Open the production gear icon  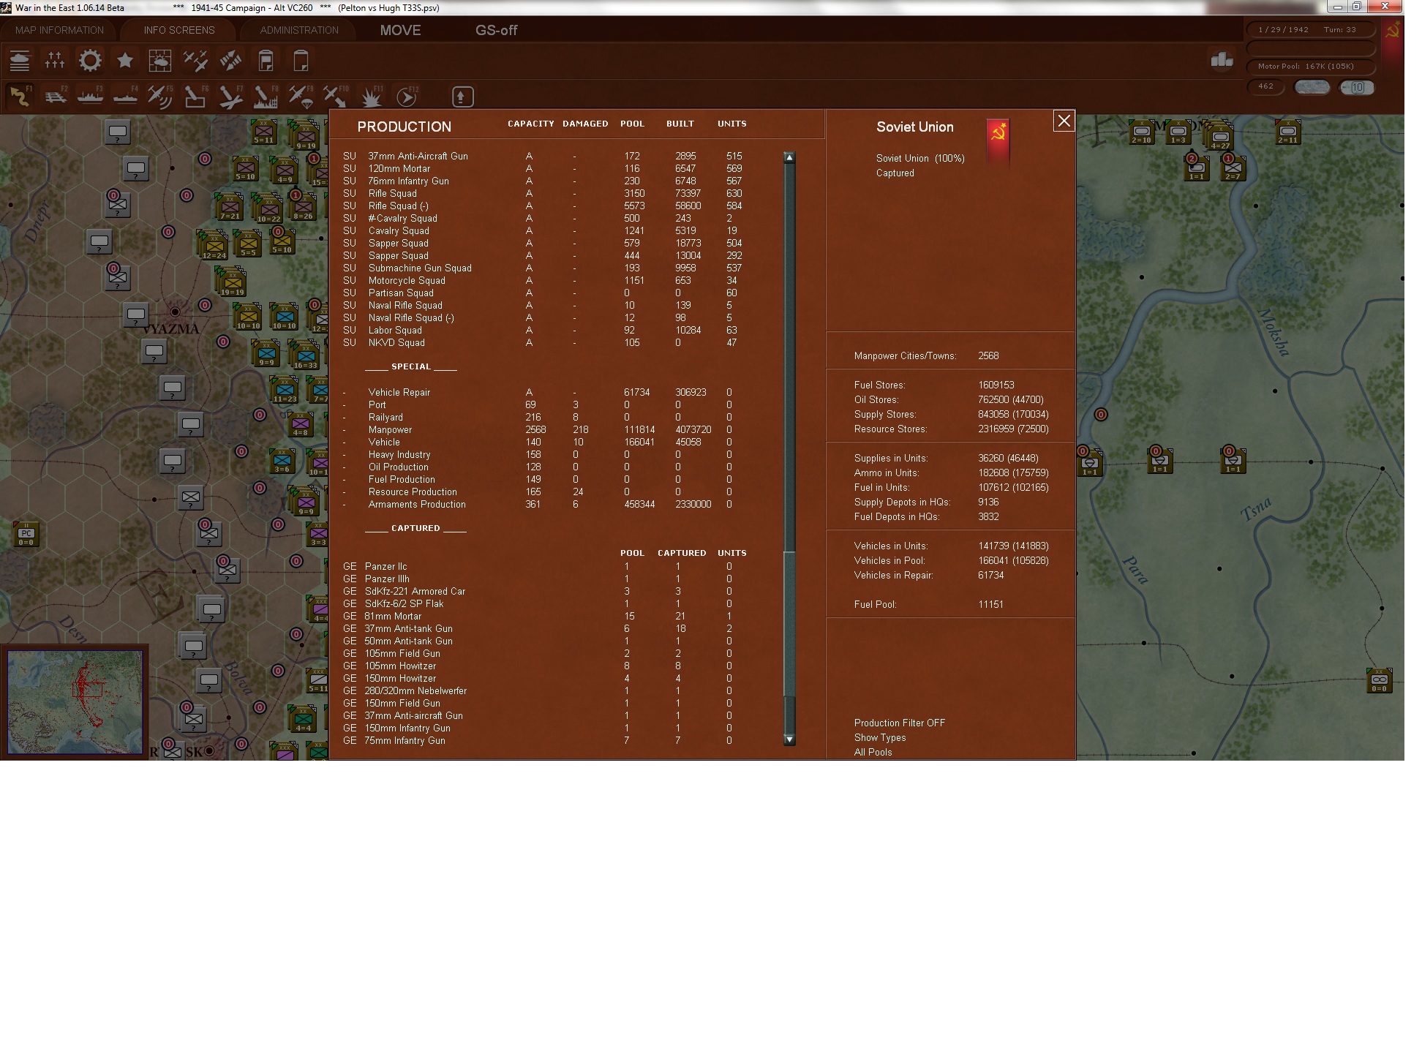pyautogui.click(x=90, y=61)
